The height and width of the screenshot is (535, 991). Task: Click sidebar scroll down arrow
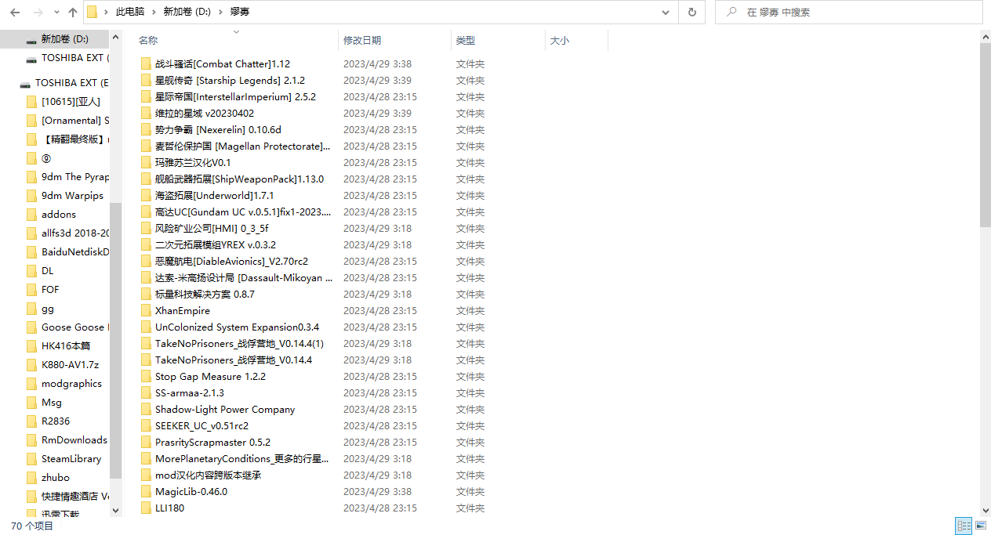tap(116, 511)
